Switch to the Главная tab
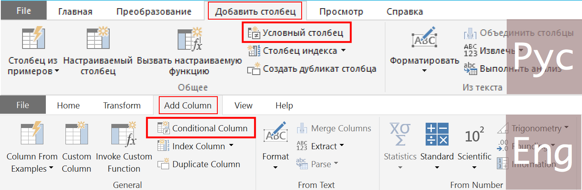 pyautogui.click(x=75, y=11)
